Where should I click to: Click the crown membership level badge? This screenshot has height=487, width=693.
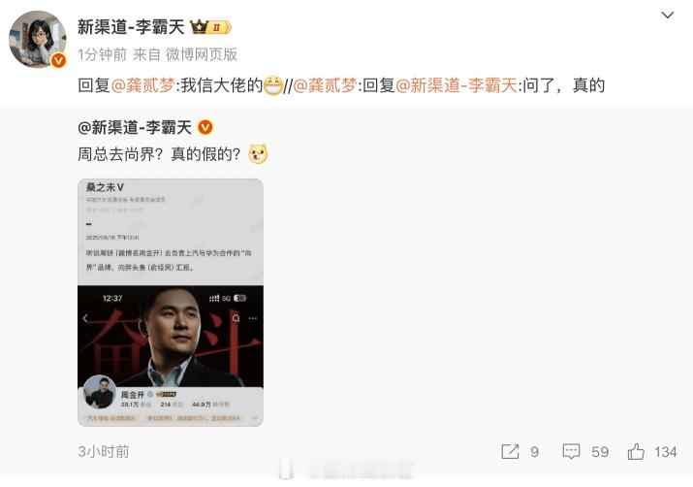[x=210, y=27]
